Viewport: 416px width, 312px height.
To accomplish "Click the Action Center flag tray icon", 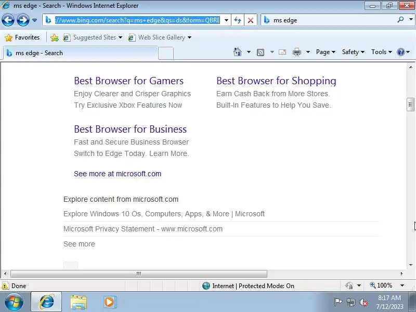I will (x=337, y=302).
